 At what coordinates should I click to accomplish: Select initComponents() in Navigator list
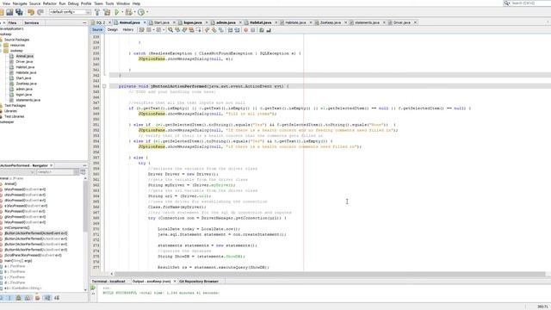click(17, 227)
